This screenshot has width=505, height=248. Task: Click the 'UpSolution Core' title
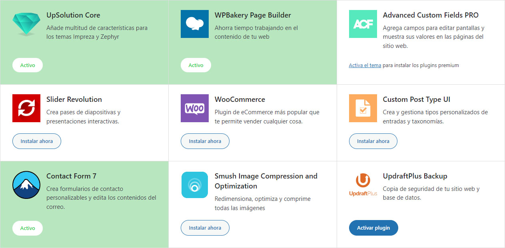coord(73,15)
